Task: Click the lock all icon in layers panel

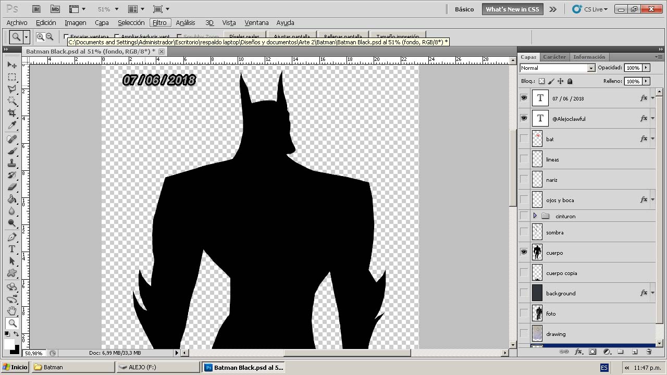Action: [570, 81]
